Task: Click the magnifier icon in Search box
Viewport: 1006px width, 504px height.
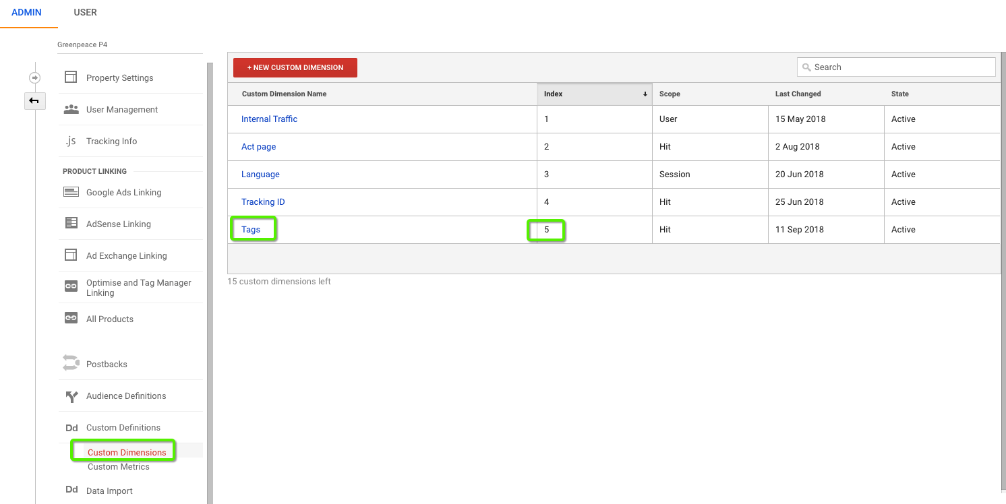Action: (x=806, y=67)
